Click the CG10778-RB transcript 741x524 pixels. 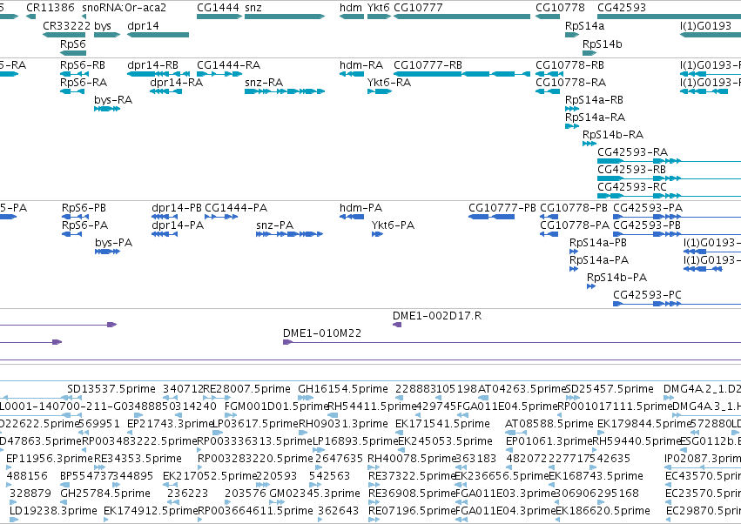pos(549,74)
